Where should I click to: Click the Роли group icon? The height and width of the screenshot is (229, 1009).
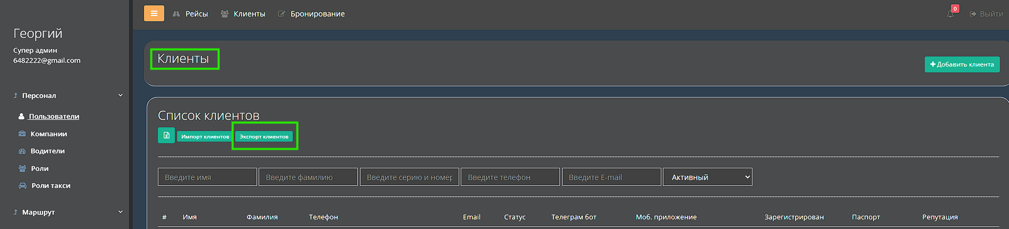pyautogui.click(x=22, y=168)
